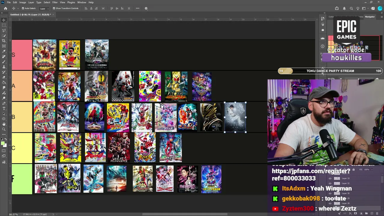Select the Untitled-2 document tab

31,14
